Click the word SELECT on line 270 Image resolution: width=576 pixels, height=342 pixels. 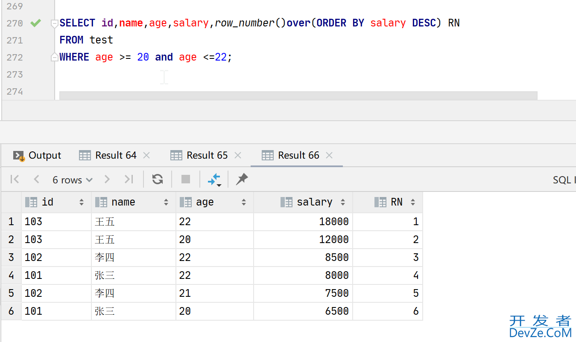[77, 23]
